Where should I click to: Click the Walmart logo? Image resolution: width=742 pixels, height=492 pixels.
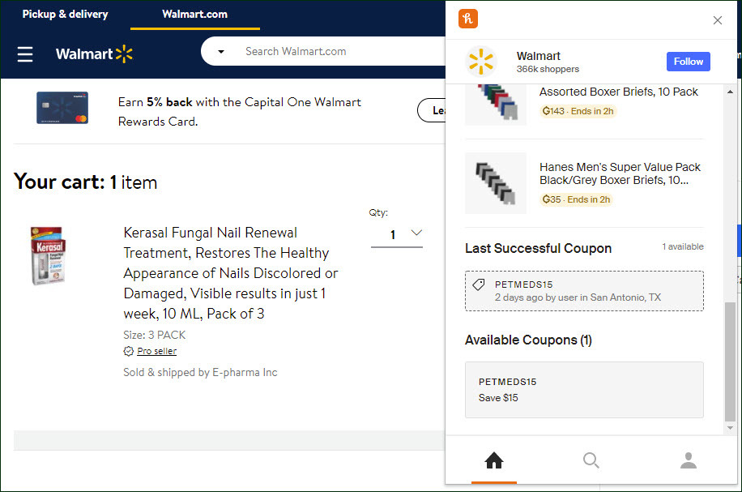click(94, 54)
